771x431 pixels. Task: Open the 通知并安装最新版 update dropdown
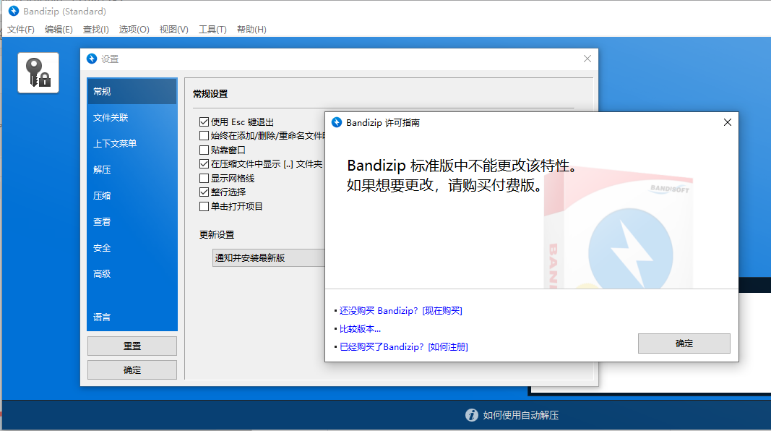(267, 257)
